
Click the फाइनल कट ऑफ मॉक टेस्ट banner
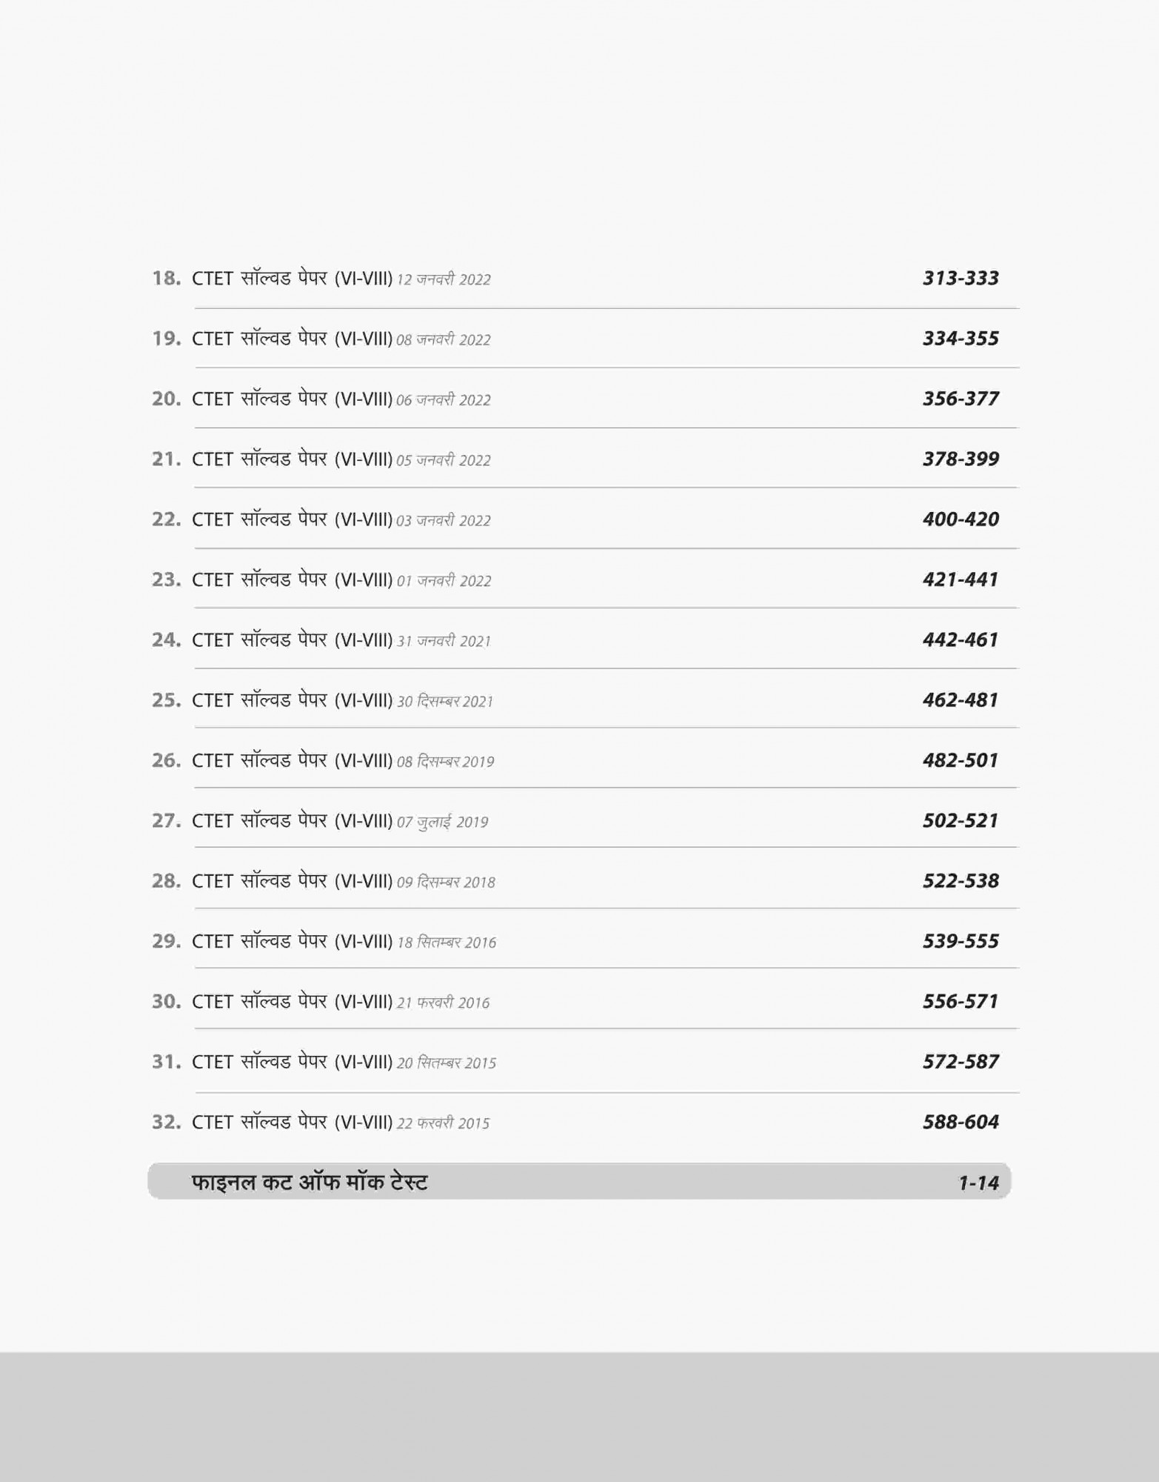coord(310,1182)
